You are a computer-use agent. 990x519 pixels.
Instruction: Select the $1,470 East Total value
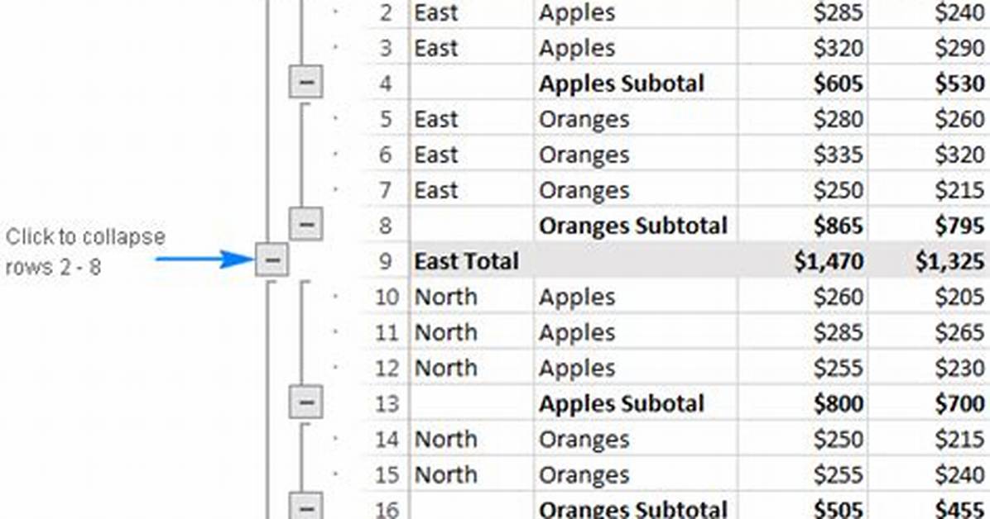coord(802,261)
